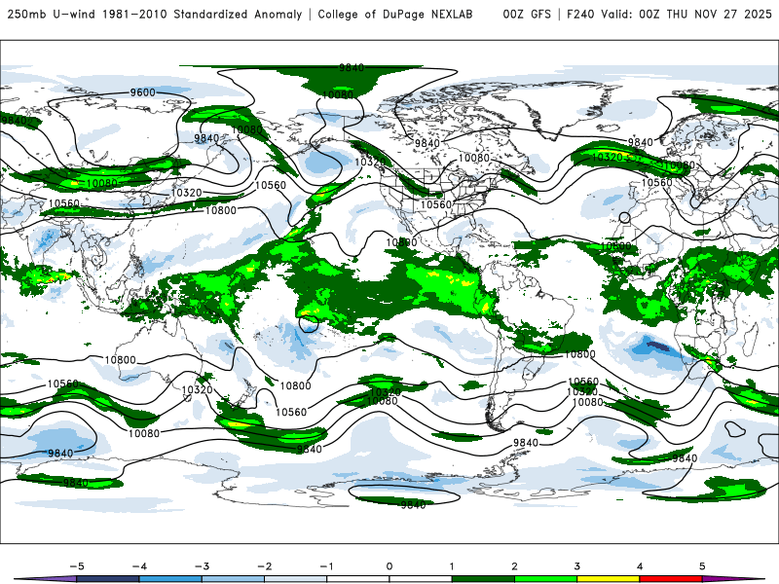The width and height of the screenshot is (779, 584).
Task: Click the 'College of DuPage NEXLAB' text
Action: [x=395, y=14]
